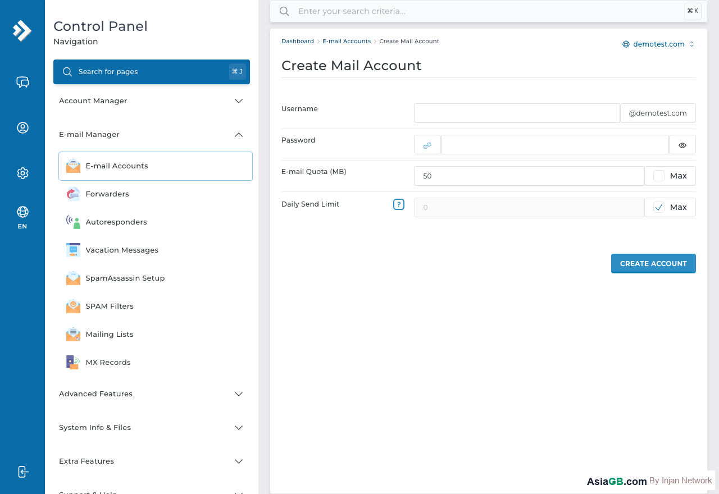Go to Dashboard breadcrumb link

[298, 42]
